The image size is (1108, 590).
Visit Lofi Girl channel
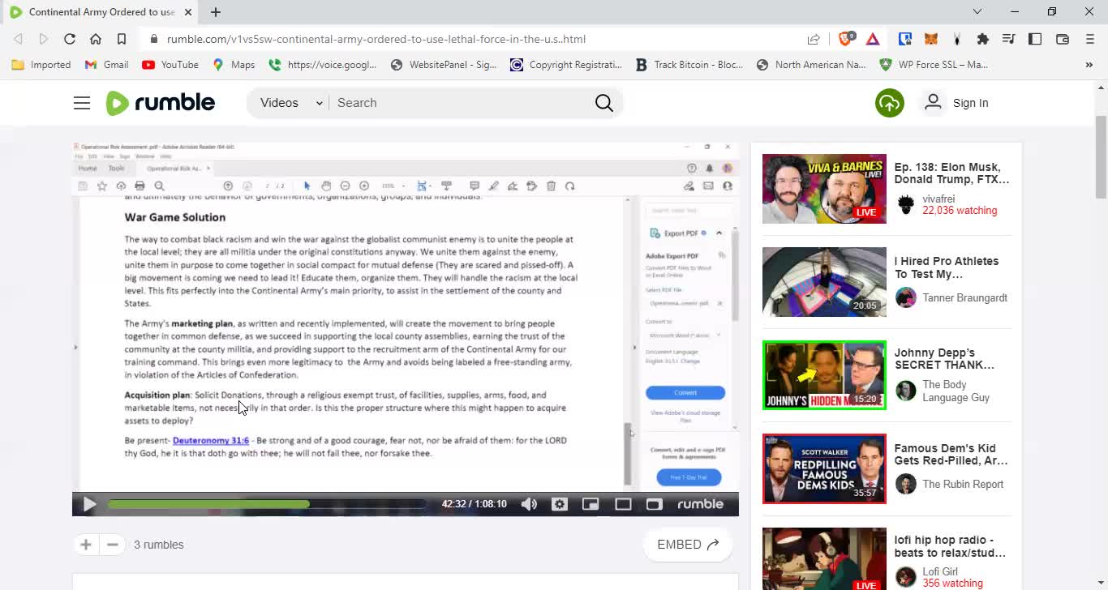coord(940,571)
